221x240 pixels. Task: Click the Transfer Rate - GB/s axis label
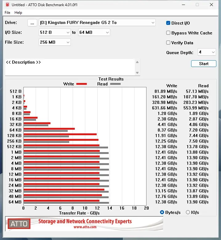(x=79, y=213)
